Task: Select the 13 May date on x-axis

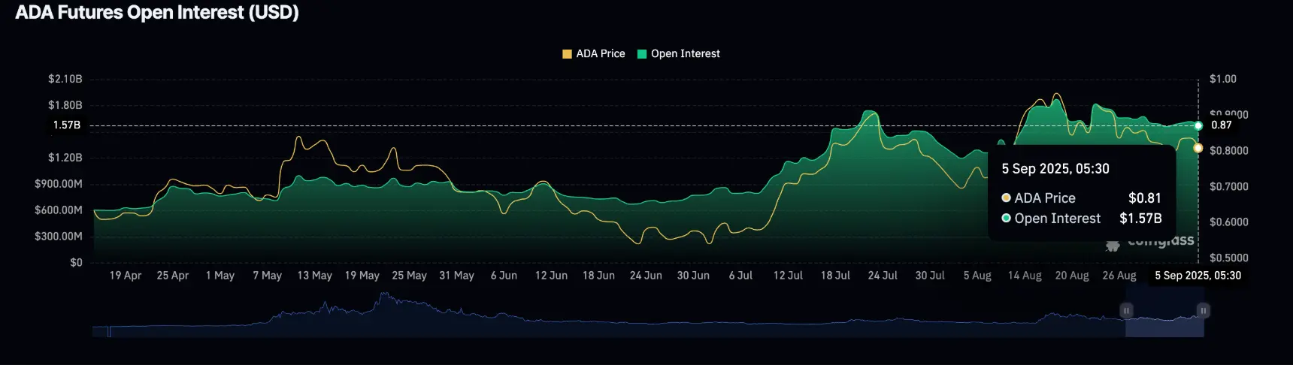Action: [314, 276]
